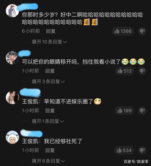151x166 pixels.
Task: Dislike the 社死 comment
Action: pyautogui.click(x=142, y=150)
